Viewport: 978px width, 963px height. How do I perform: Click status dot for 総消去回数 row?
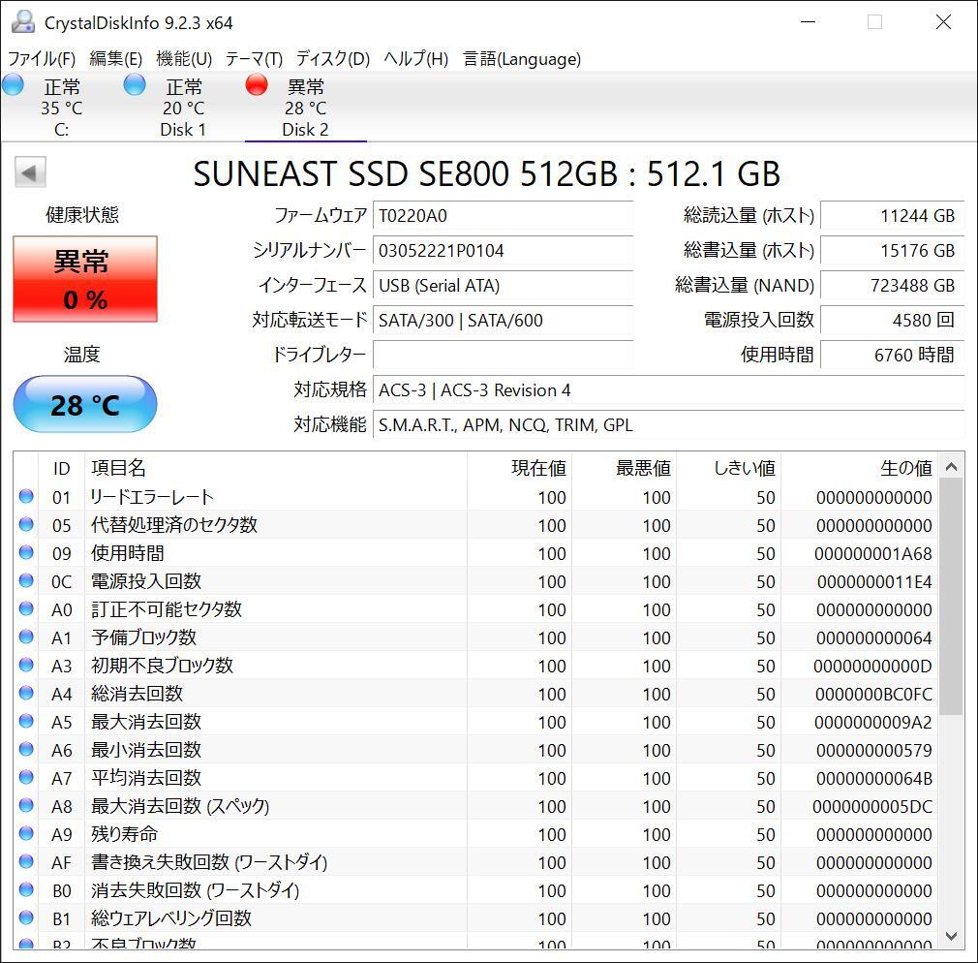click(x=26, y=694)
